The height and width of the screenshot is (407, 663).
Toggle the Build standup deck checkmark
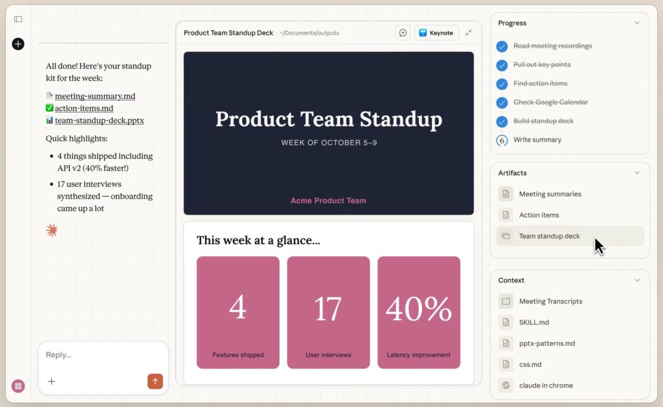click(502, 121)
